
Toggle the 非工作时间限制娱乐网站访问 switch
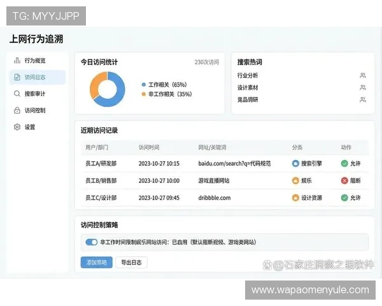[x=92, y=242]
